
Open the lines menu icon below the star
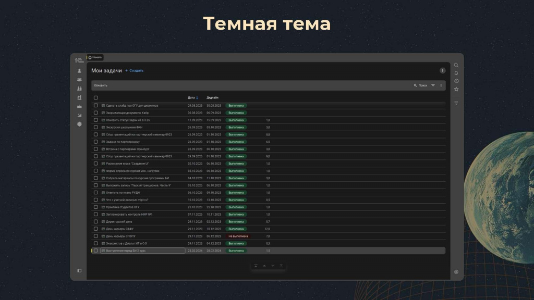pyautogui.click(x=456, y=103)
